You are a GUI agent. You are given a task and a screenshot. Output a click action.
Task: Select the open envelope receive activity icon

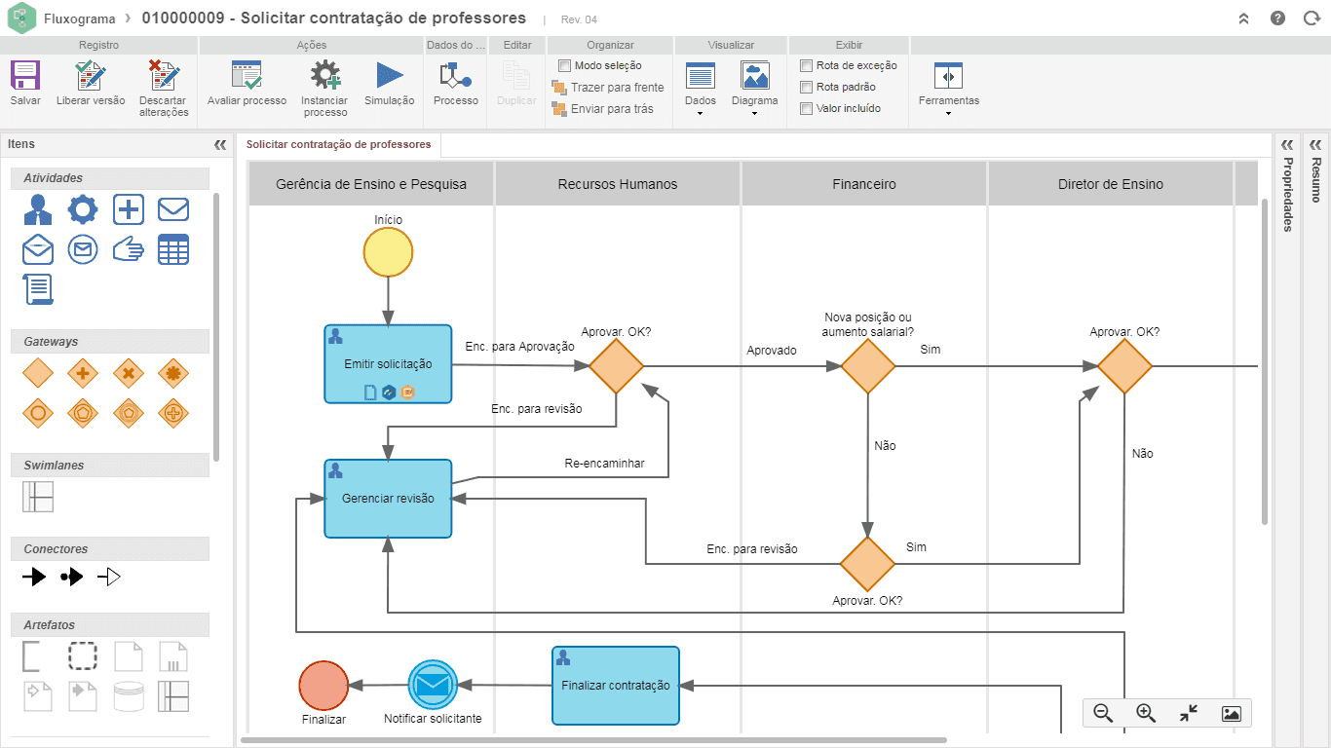[38, 249]
